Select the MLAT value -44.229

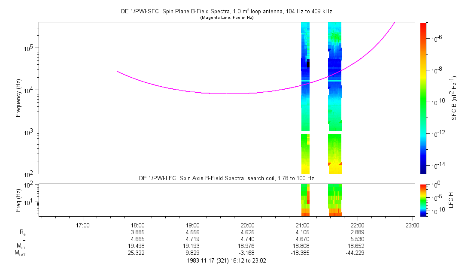358,254
